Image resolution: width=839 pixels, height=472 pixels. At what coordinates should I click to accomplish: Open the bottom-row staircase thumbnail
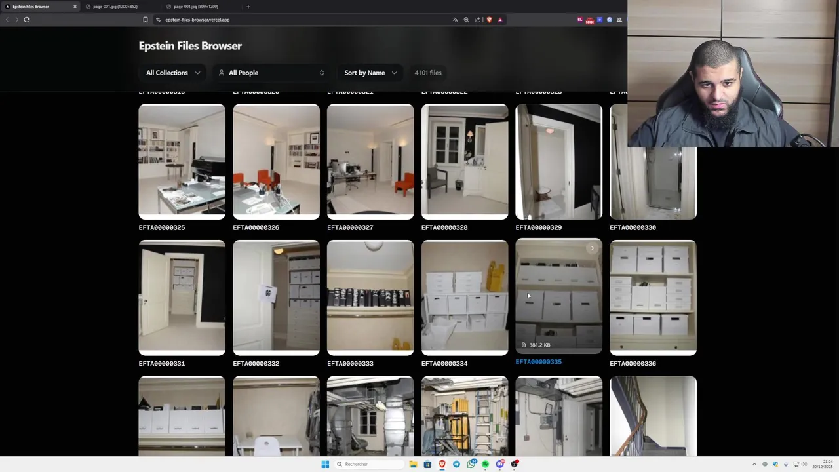653,416
